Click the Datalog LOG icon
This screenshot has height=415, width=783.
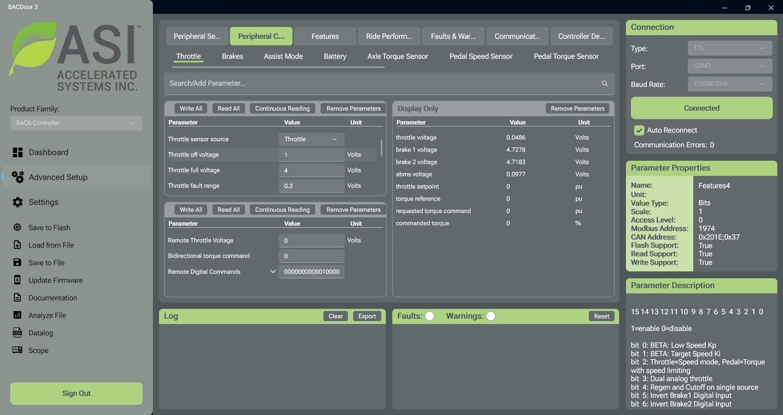click(x=17, y=333)
